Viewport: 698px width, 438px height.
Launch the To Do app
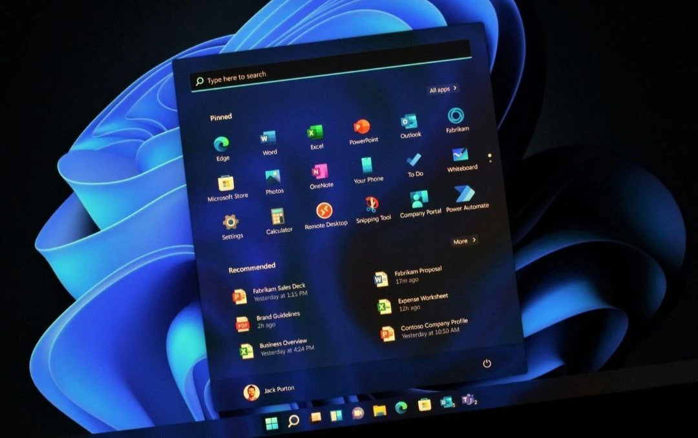pos(414,164)
